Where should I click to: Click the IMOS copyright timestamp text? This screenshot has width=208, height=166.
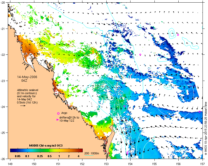(x=206, y=128)
